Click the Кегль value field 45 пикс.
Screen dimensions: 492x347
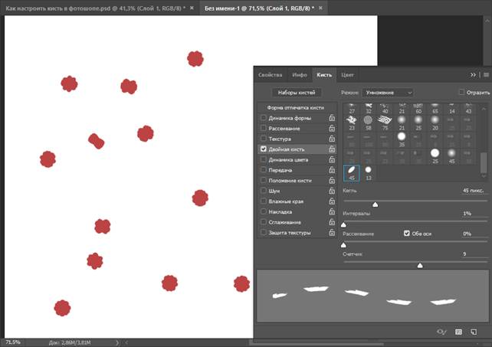473,191
